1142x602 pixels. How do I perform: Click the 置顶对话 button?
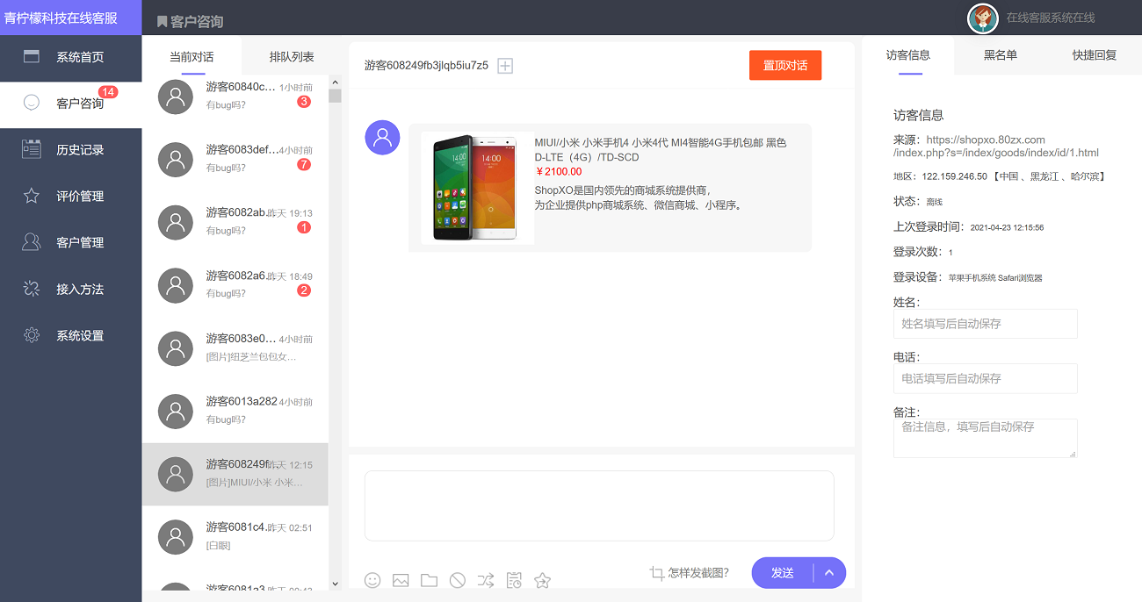[784, 65]
